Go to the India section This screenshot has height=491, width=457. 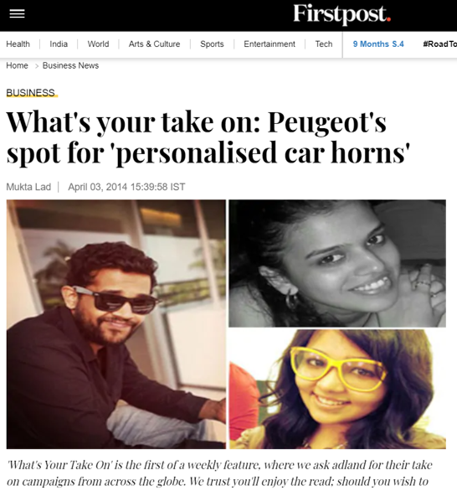click(x=59, y=44)
